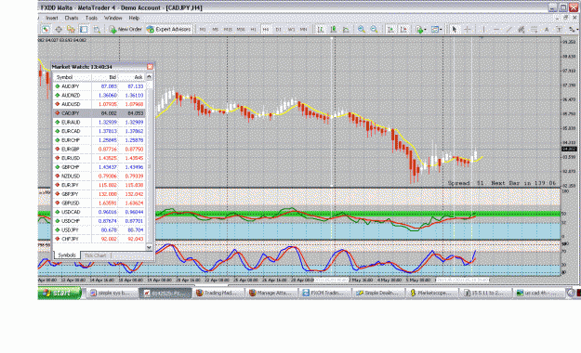Open the arrows objects dropdown
Screen dimensions: 581x353
[573, 30]
